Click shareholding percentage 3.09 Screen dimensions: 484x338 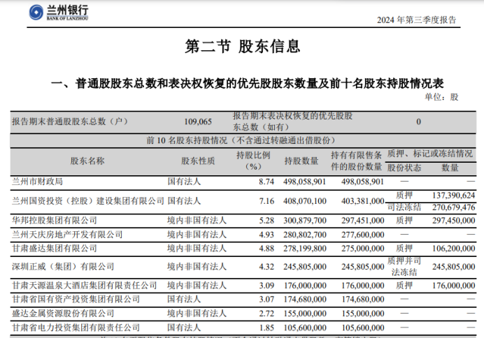coord(266,286)
